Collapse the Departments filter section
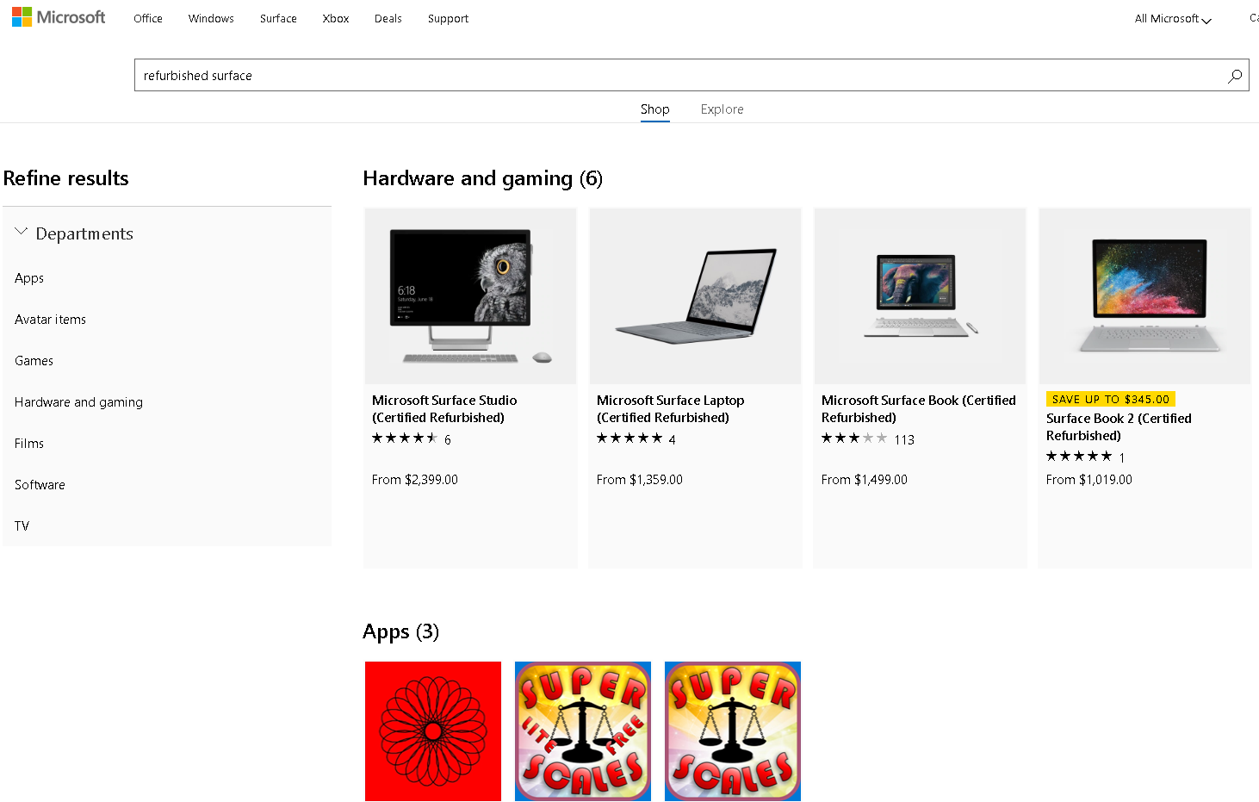 coord(22,233)
